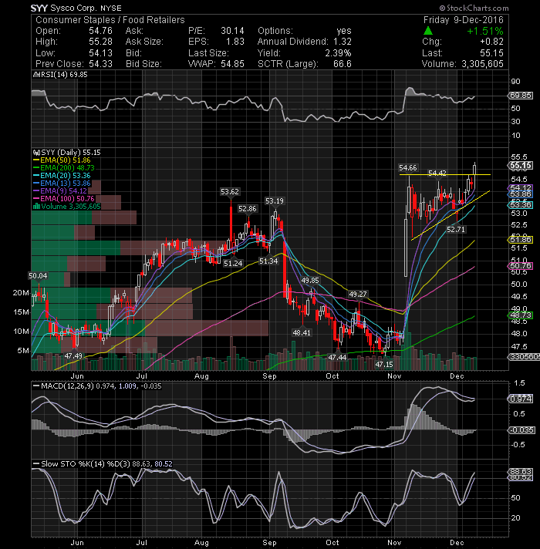Click the P/E value 30.14
This screenshot has width=540, height=549.
[232, 31]
